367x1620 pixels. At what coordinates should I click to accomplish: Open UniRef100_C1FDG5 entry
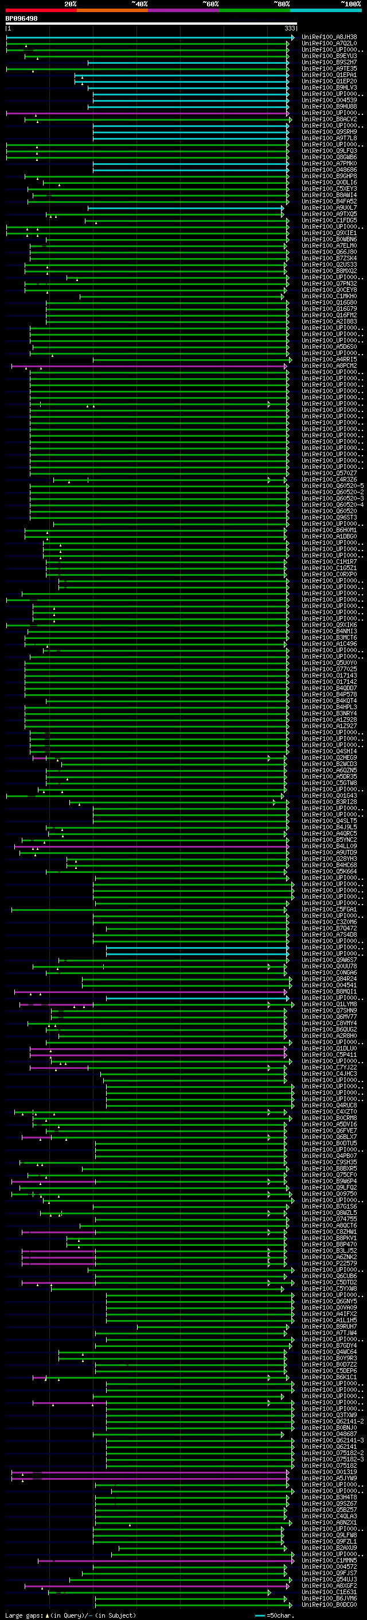point(329,220)
